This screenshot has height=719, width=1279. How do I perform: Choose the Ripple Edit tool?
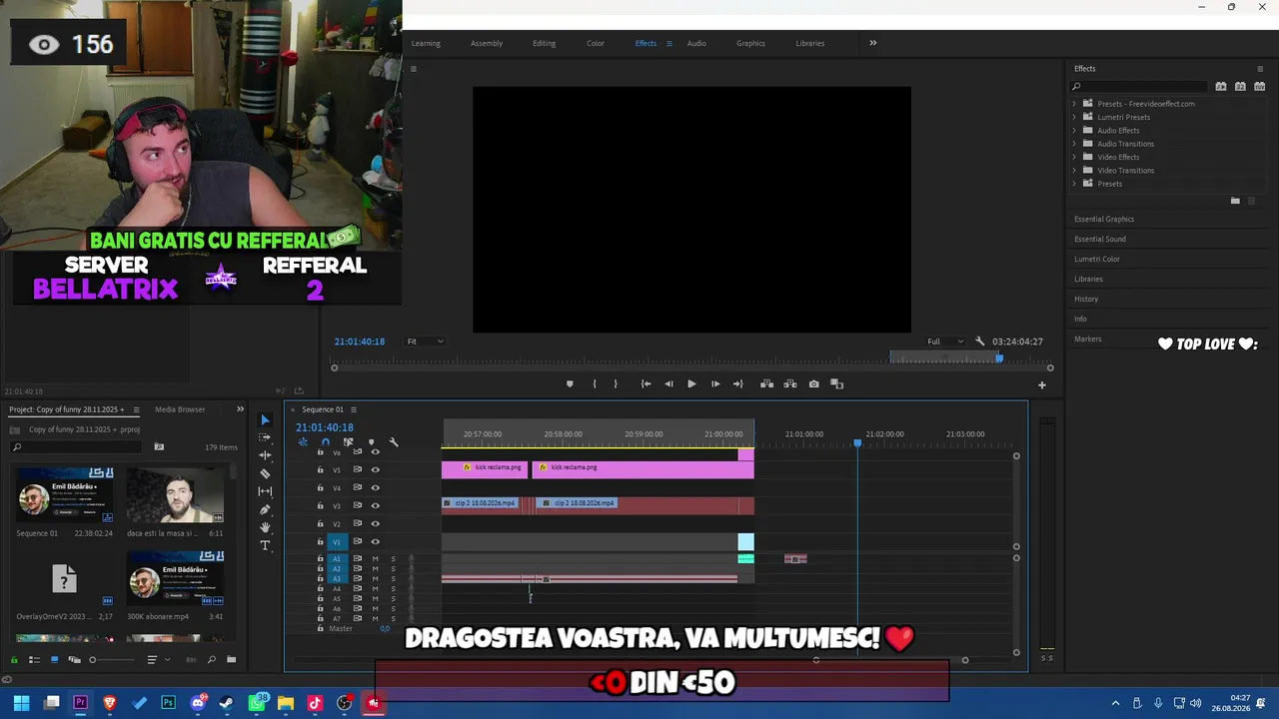coord(265,455)
